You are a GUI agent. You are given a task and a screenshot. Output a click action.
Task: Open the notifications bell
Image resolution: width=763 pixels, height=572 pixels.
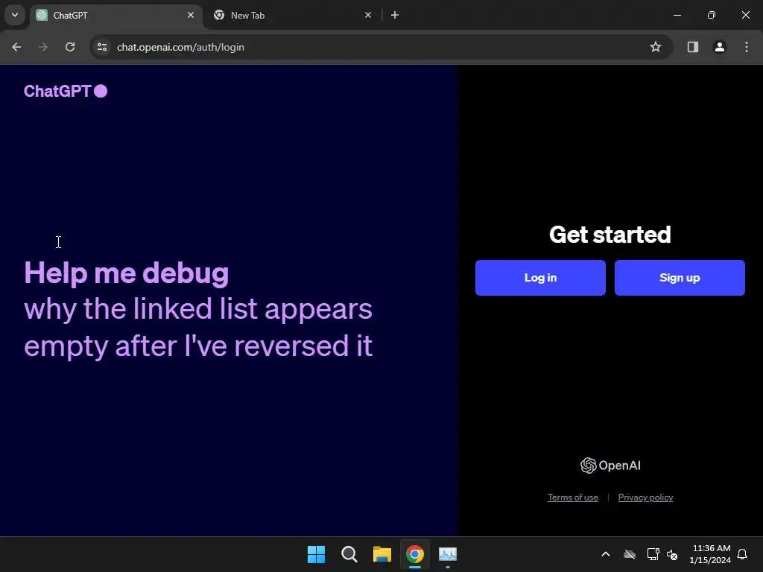(743, 554)
